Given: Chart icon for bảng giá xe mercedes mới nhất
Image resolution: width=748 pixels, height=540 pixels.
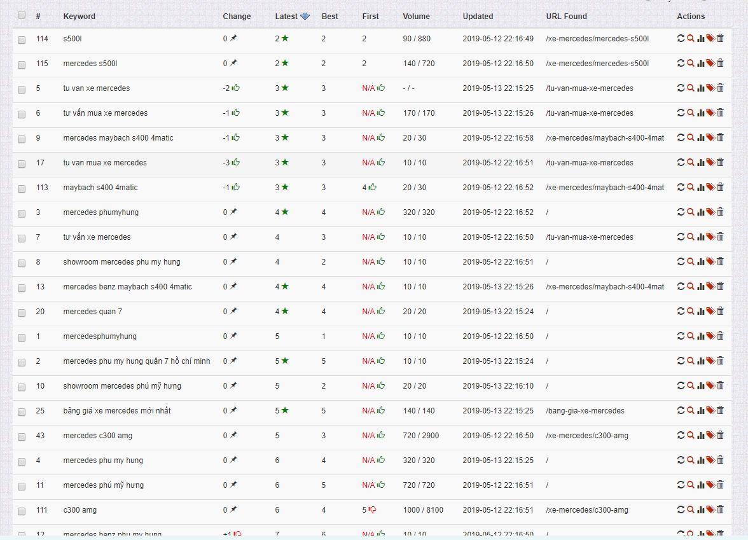Looking at the screenshot, I should 701,411.
